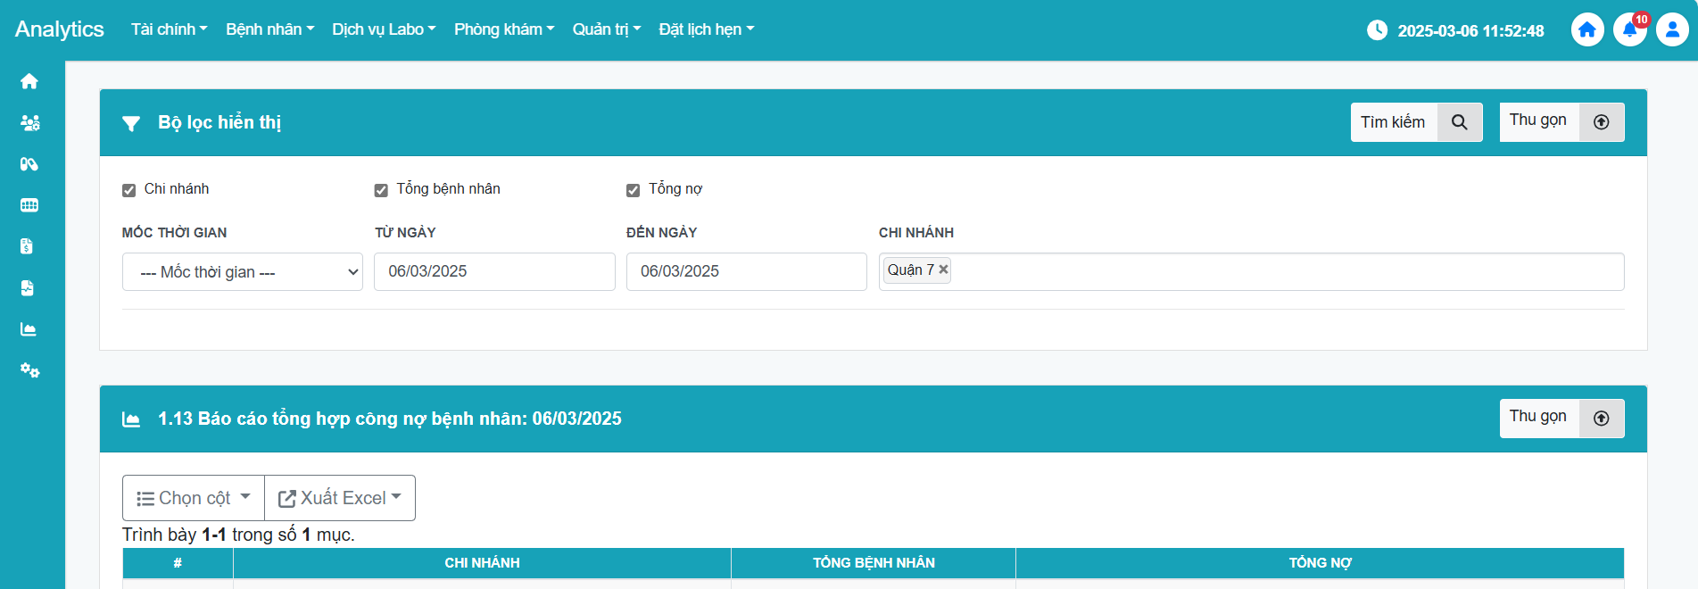Uncheck the Chi nhánh checkbox
The image size is (1698, 589).
point(129,190)
